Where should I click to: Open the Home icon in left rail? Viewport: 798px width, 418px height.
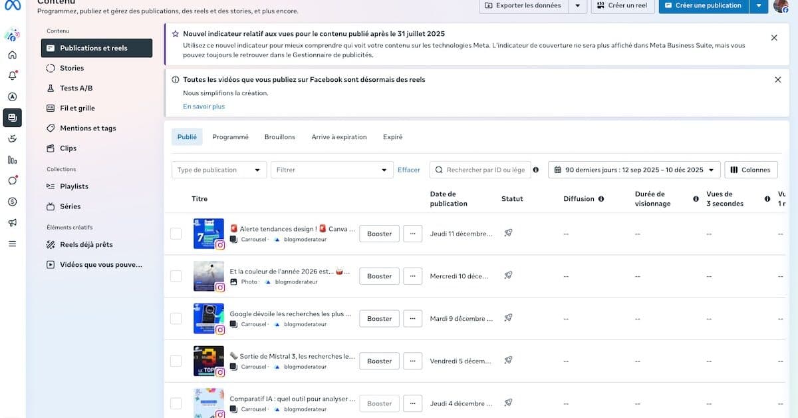click(12, 55)
